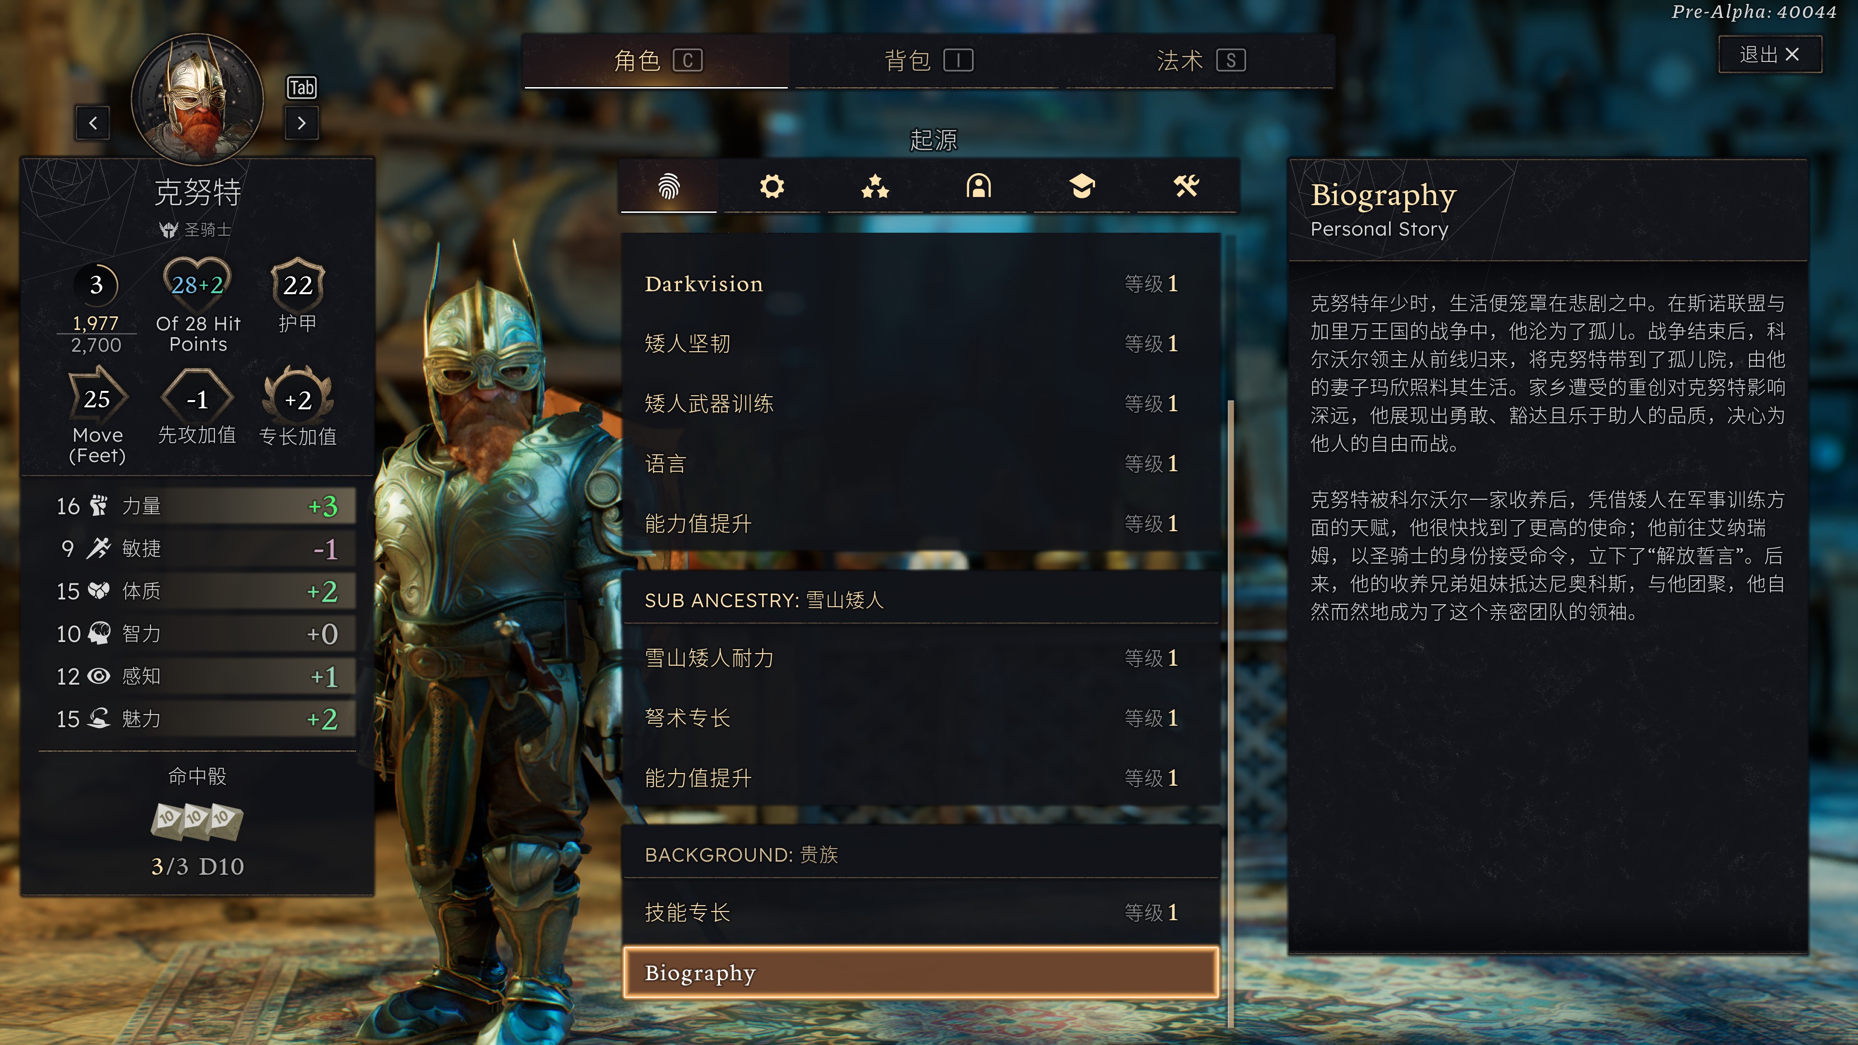Image resolution: width=1858 pixels, height=1045 pixels.
Task: Select the three-stars sub-tab icon
Action: [875, 186]
